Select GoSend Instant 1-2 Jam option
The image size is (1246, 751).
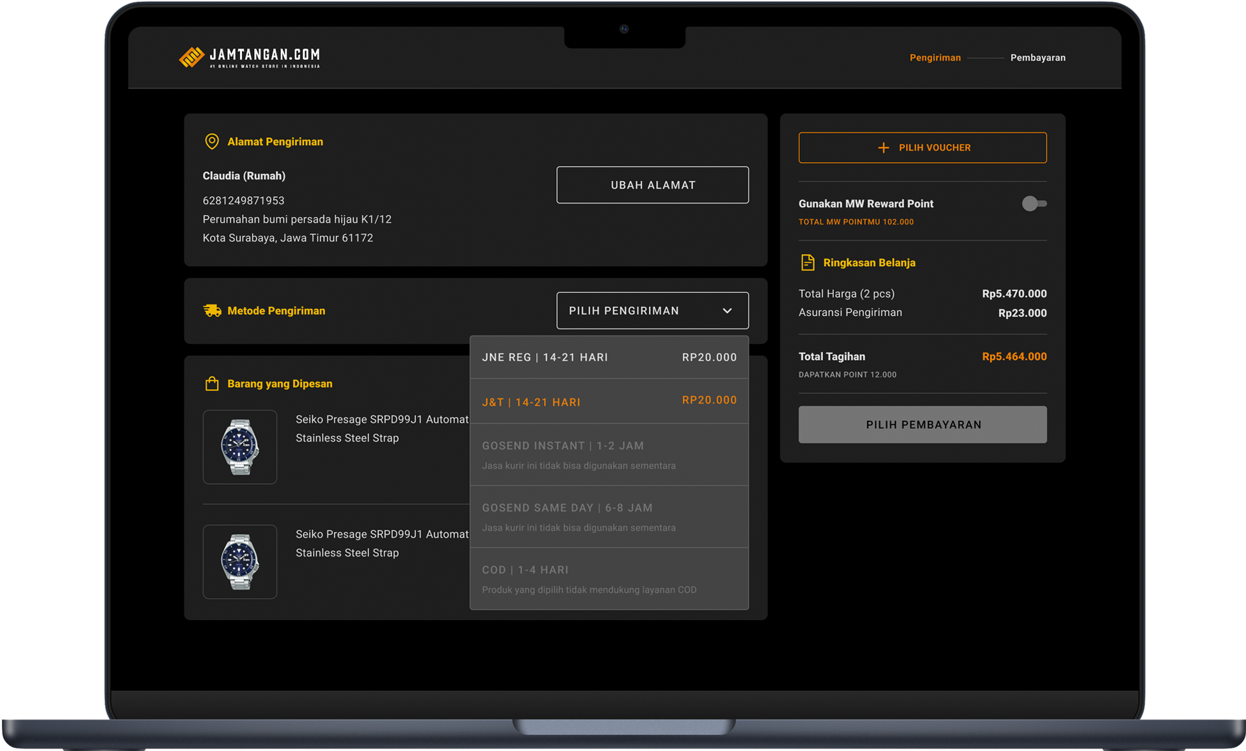click(609, 455)
